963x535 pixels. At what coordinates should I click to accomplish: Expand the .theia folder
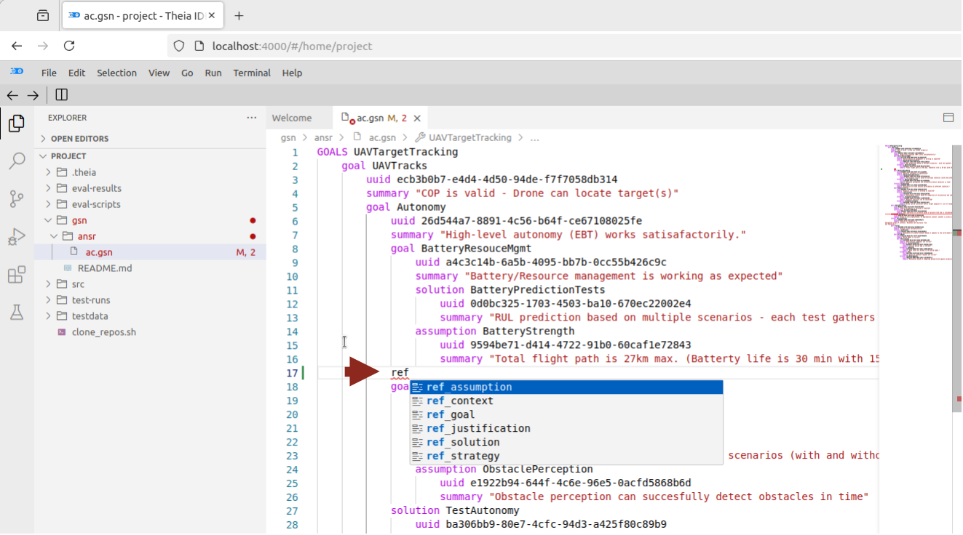[x=84, y=172]
